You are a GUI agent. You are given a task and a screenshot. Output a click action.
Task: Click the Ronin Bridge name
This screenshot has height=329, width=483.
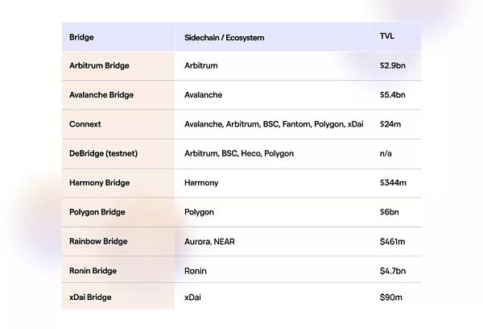coord(93,271)
